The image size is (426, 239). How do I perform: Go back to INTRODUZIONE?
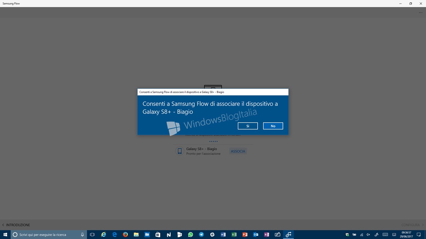pyautogui.click(x=16, y=225)
